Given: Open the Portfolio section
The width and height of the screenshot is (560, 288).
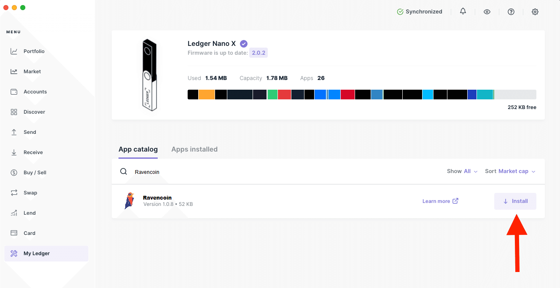Looking at the screenshot, I should coord(46,51).
